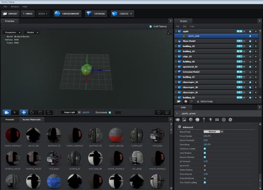
Task: Open the Window menu
Action: 15,6
